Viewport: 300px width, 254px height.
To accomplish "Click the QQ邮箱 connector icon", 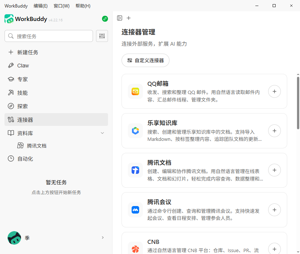I will tap(135, 91).
